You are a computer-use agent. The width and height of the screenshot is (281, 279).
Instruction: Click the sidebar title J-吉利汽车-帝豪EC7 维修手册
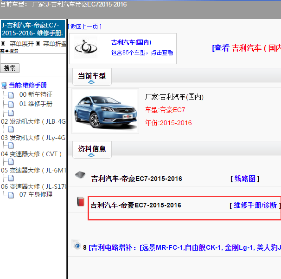(x=33, y=29)
